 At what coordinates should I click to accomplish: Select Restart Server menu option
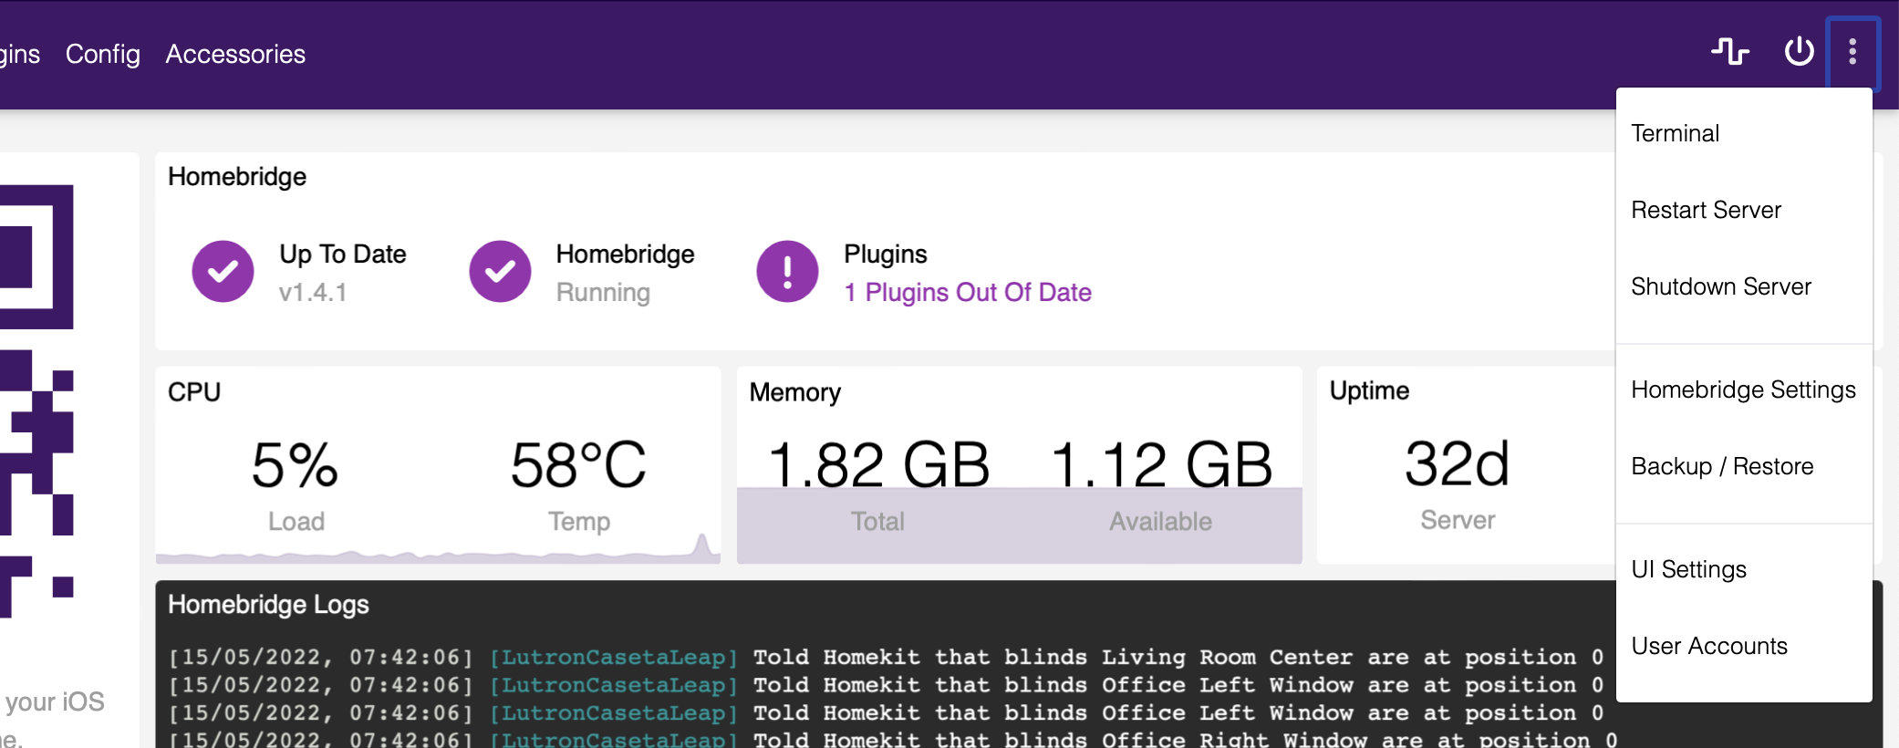[x=1706, y=210]
